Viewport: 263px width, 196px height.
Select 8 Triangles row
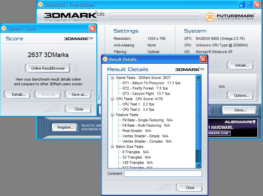(136, 152)
